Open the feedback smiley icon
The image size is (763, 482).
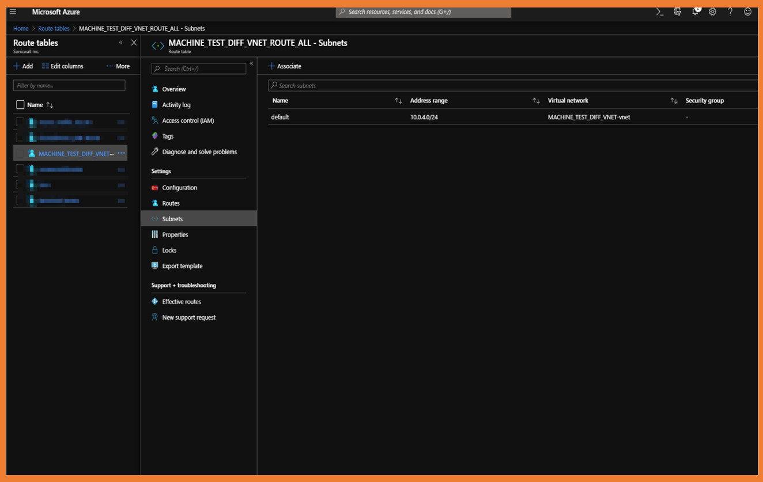(747, 12)
